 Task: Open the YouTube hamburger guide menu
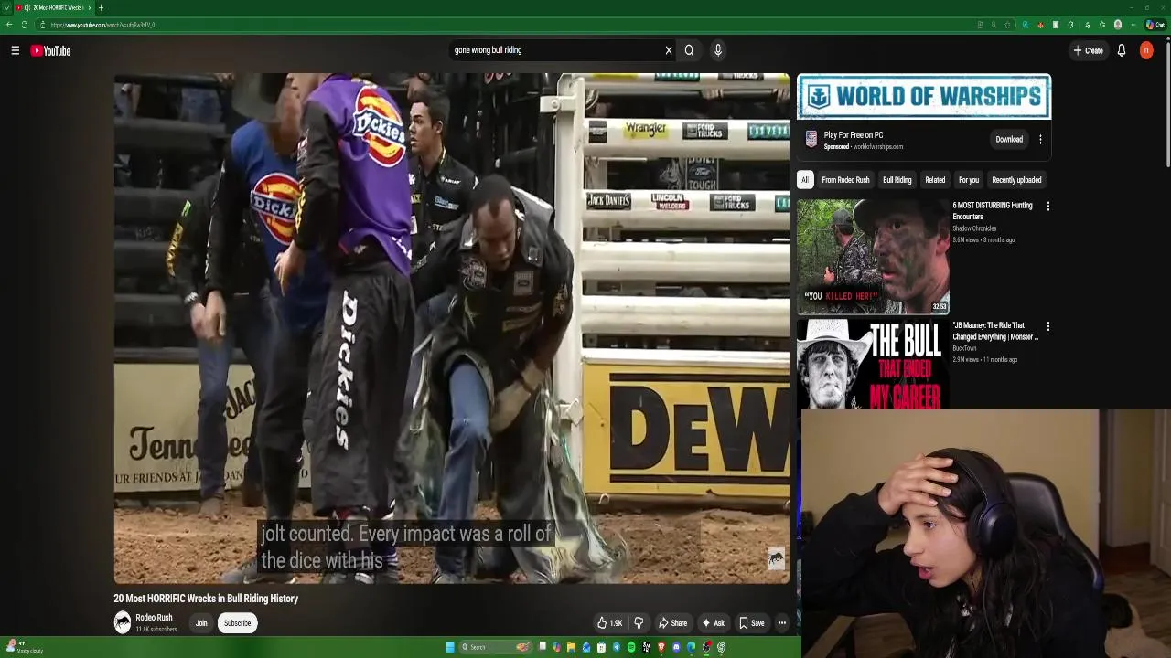[x=16, y=50]
